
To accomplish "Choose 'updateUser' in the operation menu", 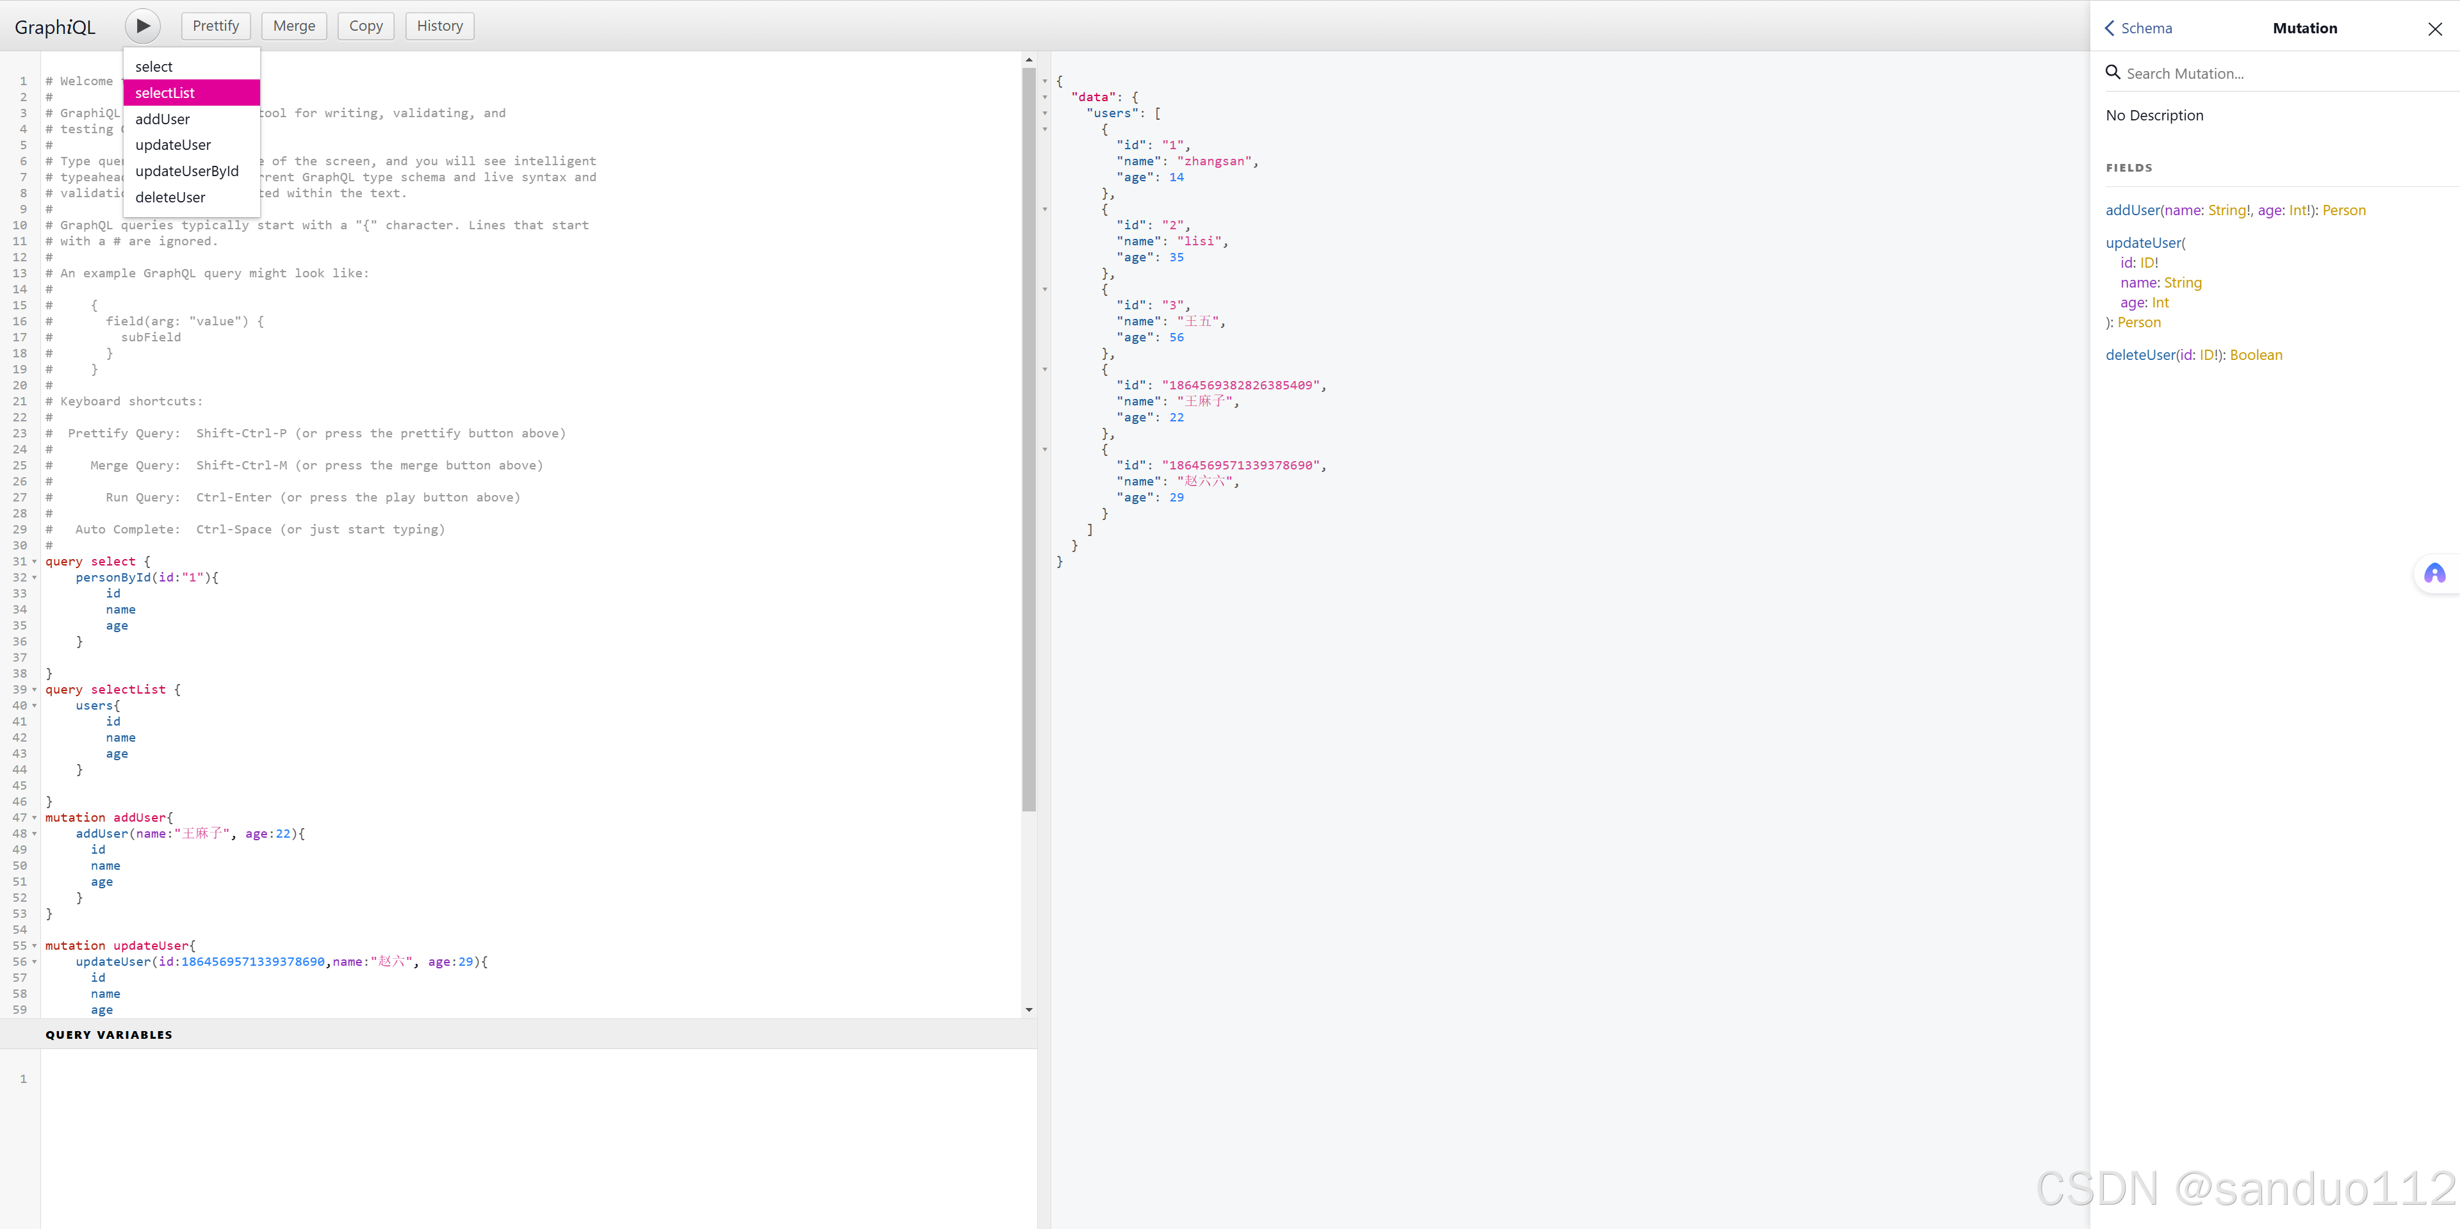I will pos(192,144).
